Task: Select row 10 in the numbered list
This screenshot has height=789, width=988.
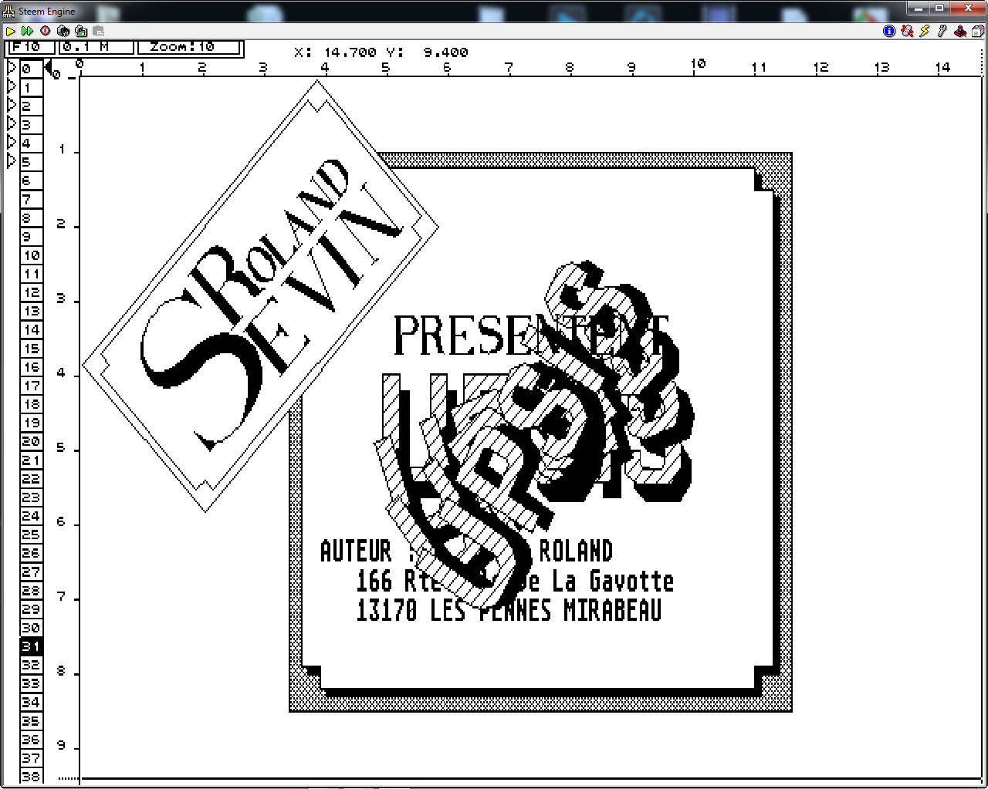Action: point(31,255)
